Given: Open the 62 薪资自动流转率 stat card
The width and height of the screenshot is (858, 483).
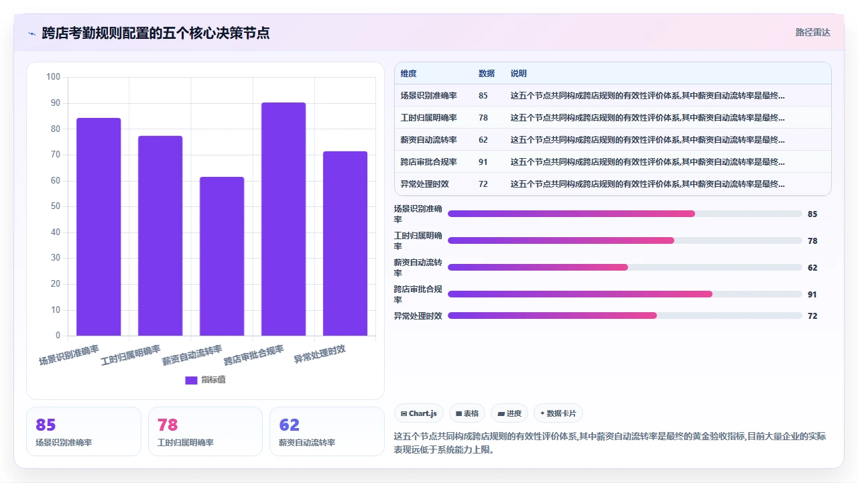Looking at the screenshot, I should point(327,431).
